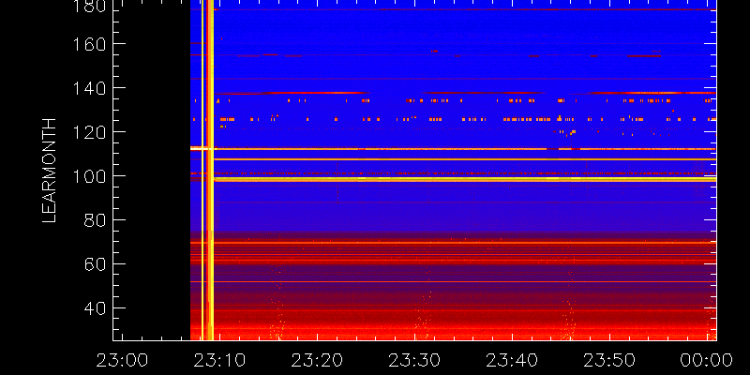Click the 23:00 time axis label
750x375 pixels.
(123, 360)
